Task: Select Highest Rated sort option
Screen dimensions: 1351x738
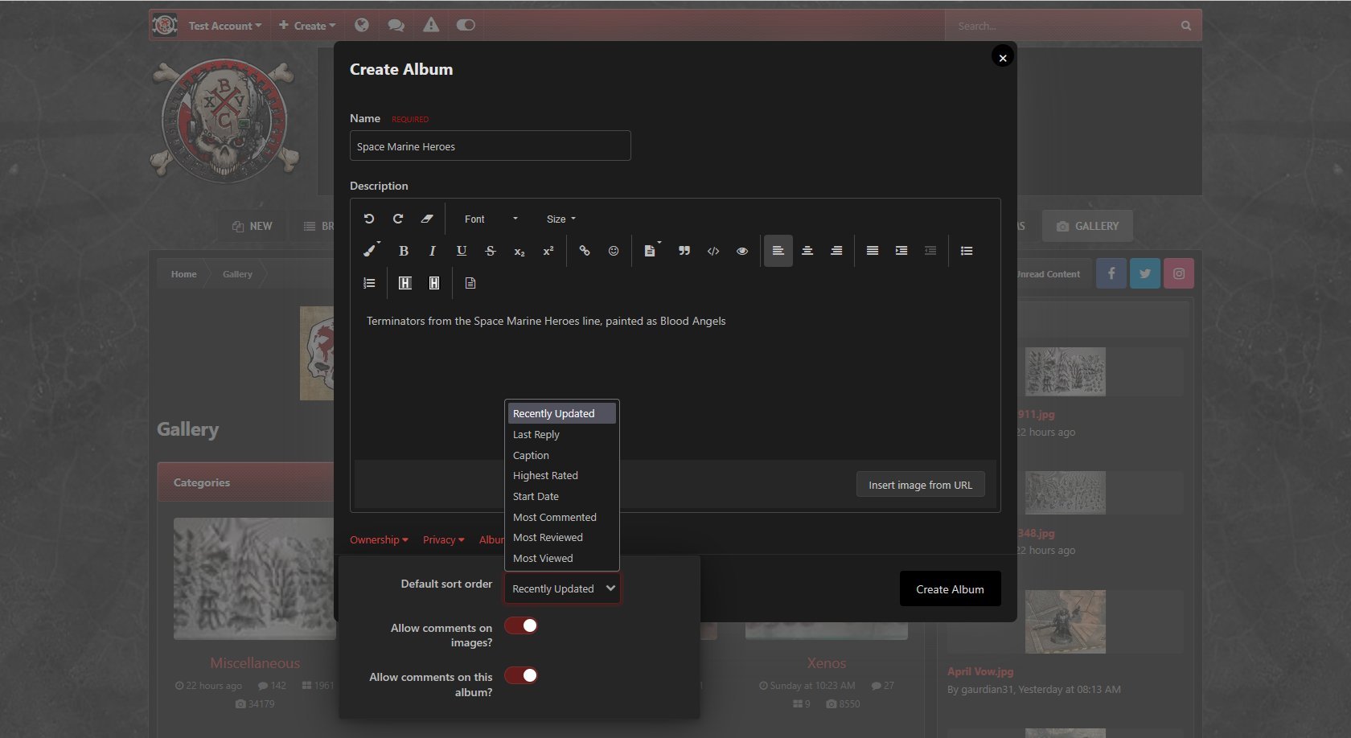Action: (x=545, y=476)
